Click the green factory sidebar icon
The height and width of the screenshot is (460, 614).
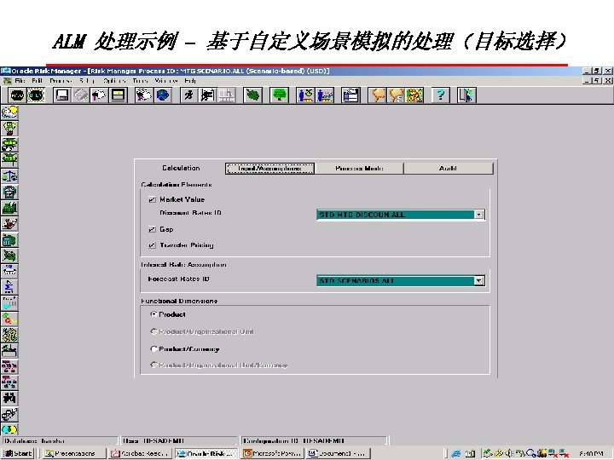[x=9, y=208]
